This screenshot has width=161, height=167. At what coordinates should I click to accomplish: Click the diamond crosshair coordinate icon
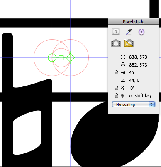[123, 65]
